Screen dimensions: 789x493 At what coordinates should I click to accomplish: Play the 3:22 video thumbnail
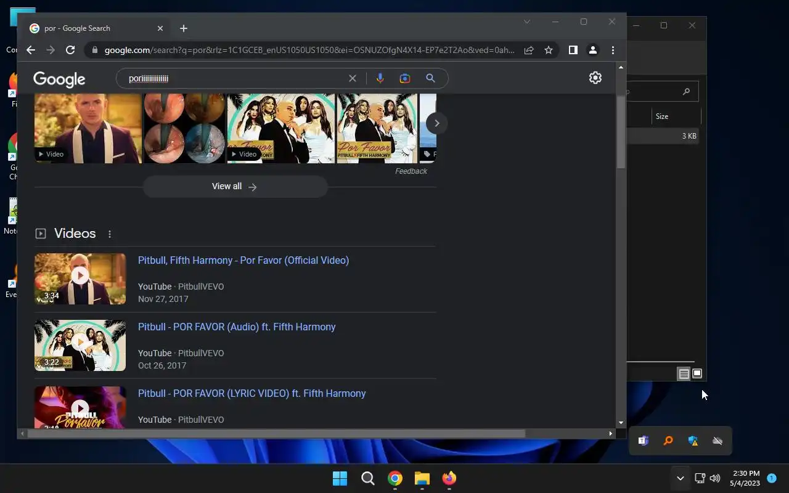pyautogui.click(x=80, y=345)
